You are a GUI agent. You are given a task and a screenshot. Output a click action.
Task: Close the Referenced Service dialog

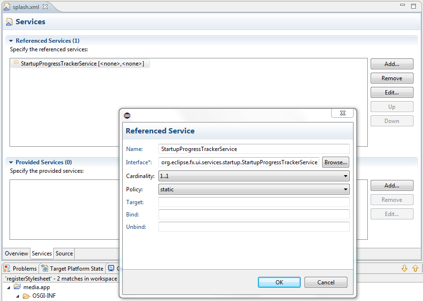pos(342,113)
